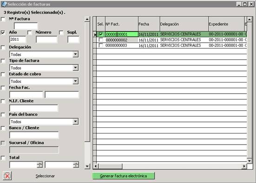This screenshot has height=183, width=256.
Task: Enable the Supl. filter checkbox
Action: (x=61, y=32)
